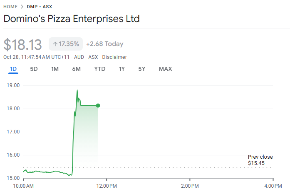This screenshot has width=290, height=196.
Task: Open the 1Y chart range
Action: (x=122, y=69)
